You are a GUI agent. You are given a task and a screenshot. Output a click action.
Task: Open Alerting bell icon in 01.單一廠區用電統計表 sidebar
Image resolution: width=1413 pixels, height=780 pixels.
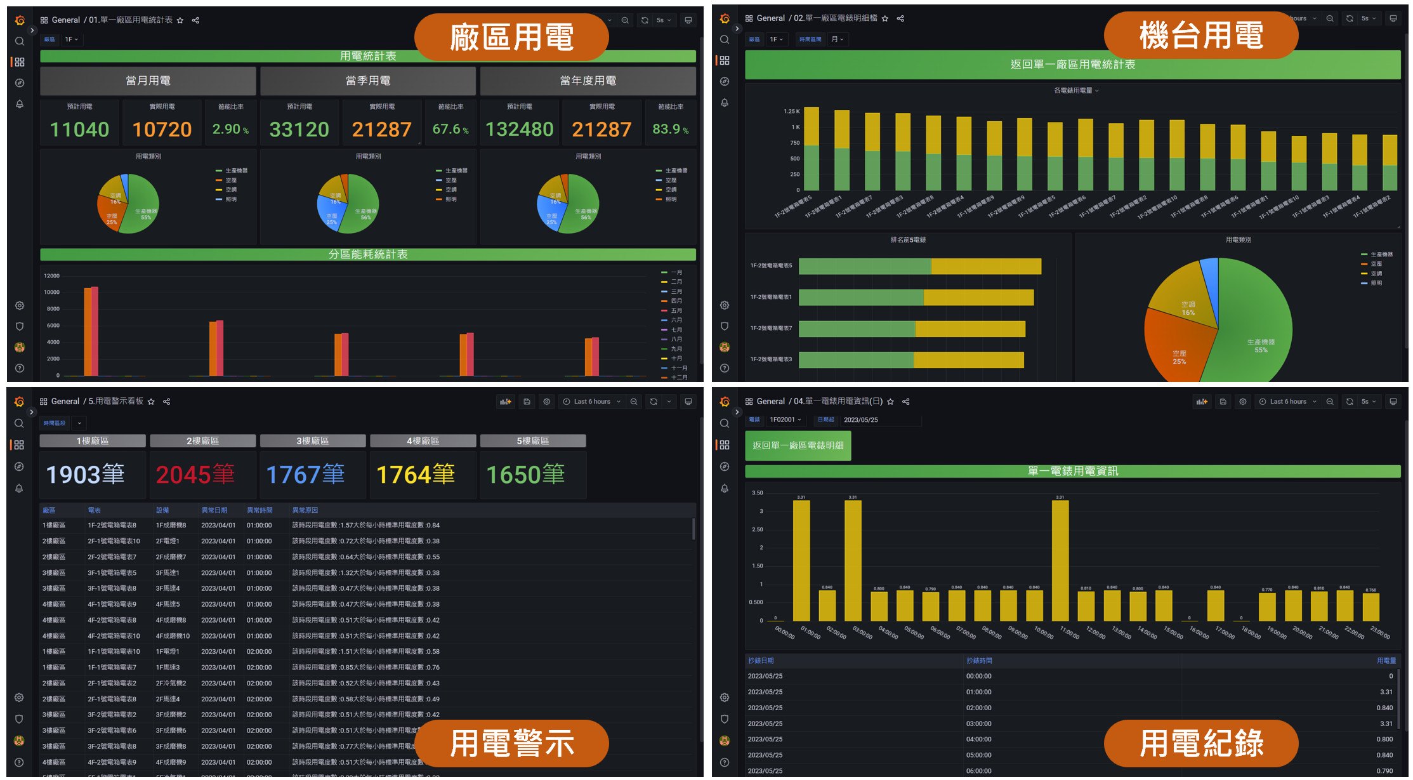[x=20, y=104]
